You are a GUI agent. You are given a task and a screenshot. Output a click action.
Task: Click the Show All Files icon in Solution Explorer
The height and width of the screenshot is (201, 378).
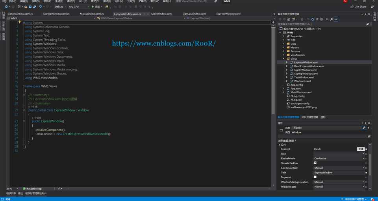(x=321, y=19)
